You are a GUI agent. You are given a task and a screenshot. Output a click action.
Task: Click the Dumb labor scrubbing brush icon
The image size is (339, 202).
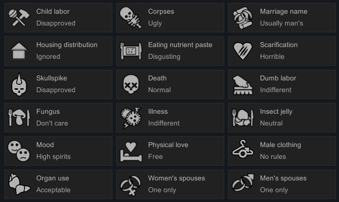point(243,84)
